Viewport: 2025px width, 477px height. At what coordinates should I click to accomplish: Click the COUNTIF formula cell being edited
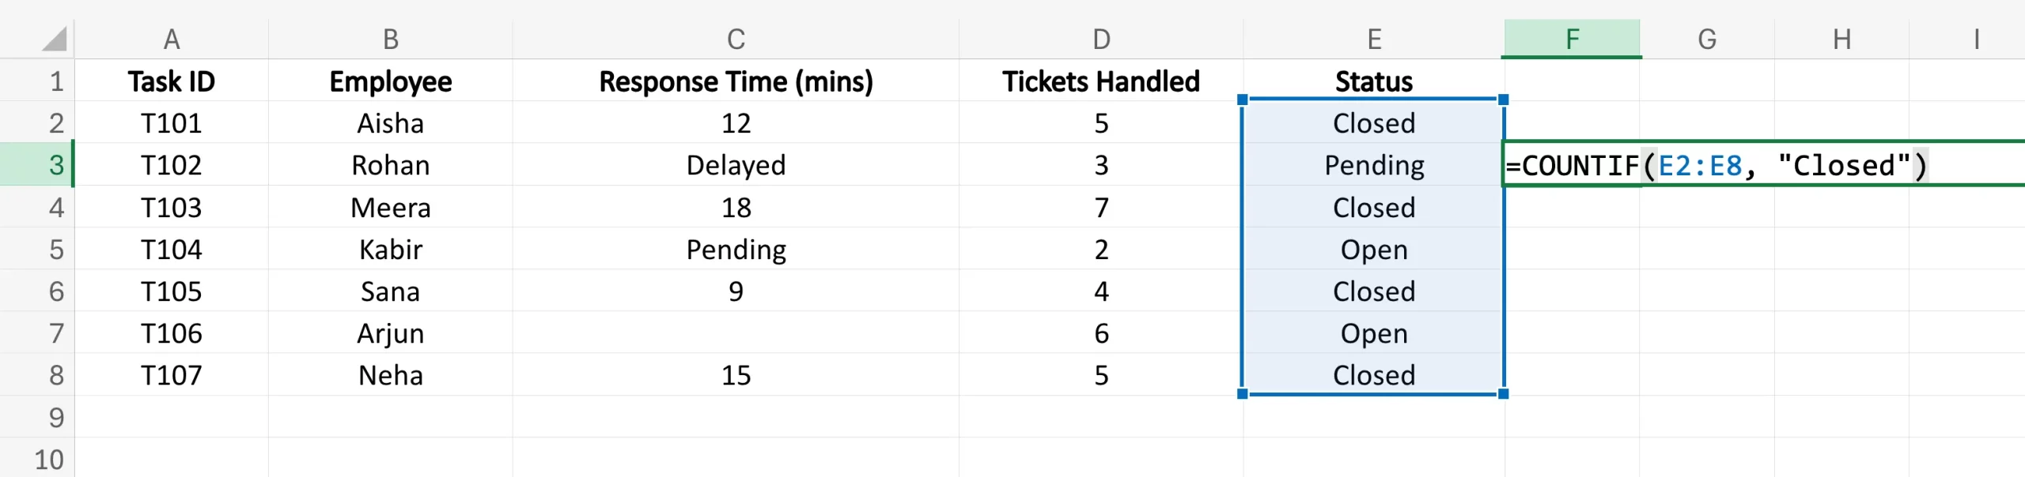coord(1717,166)
